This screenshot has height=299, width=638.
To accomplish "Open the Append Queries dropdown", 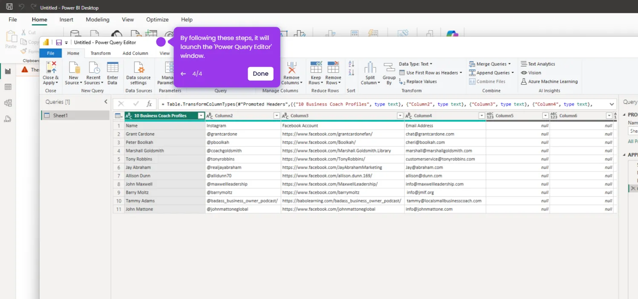I will (491, 73).
